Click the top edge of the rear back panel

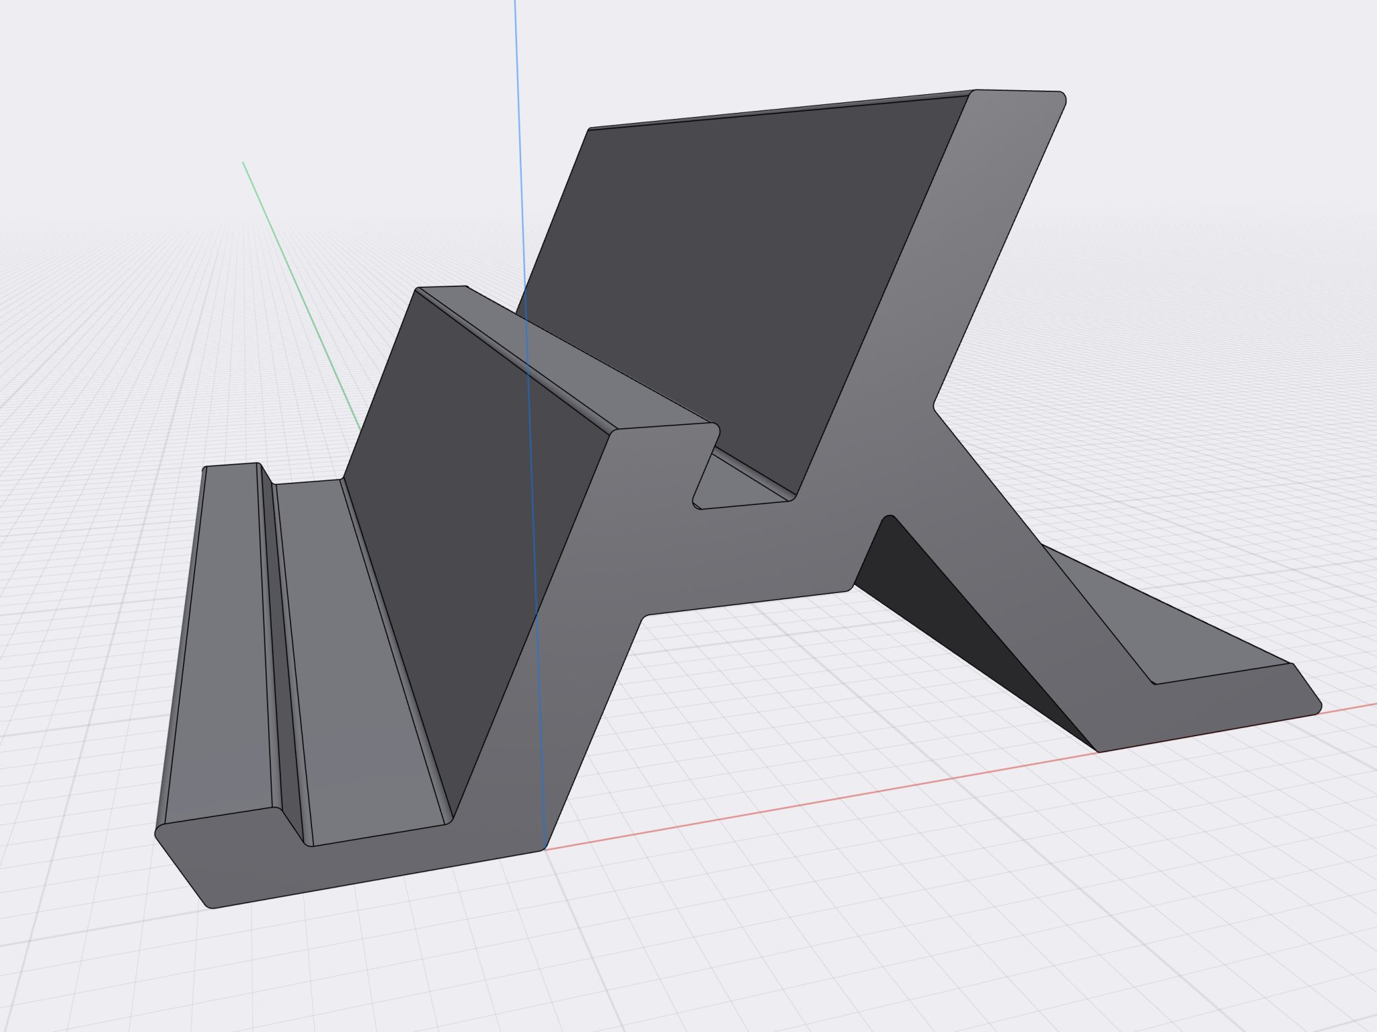[773, 110]
